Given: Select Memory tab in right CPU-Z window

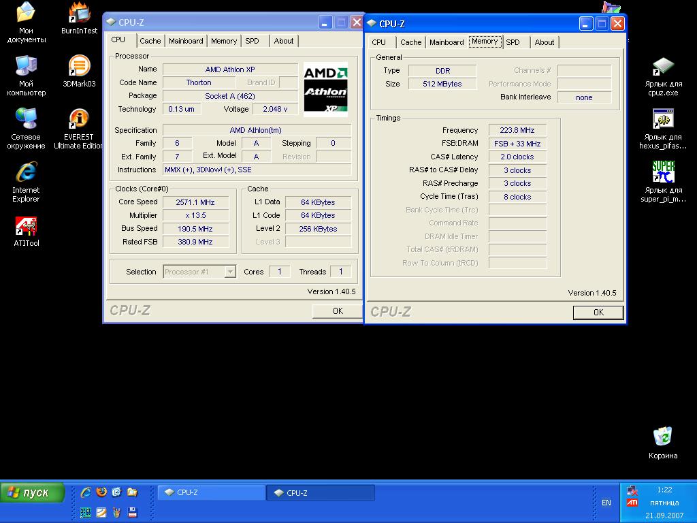Looking at the screenshot, I should 485,42.
